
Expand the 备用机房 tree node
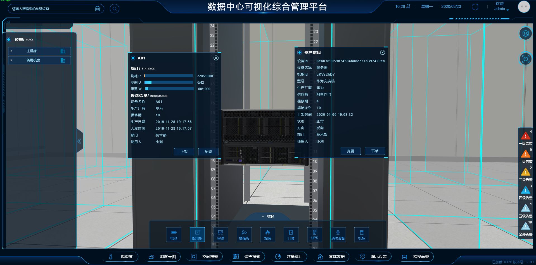(x=11, y=60)
